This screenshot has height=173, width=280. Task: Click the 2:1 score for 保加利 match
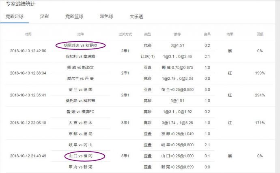pos(207,57)
